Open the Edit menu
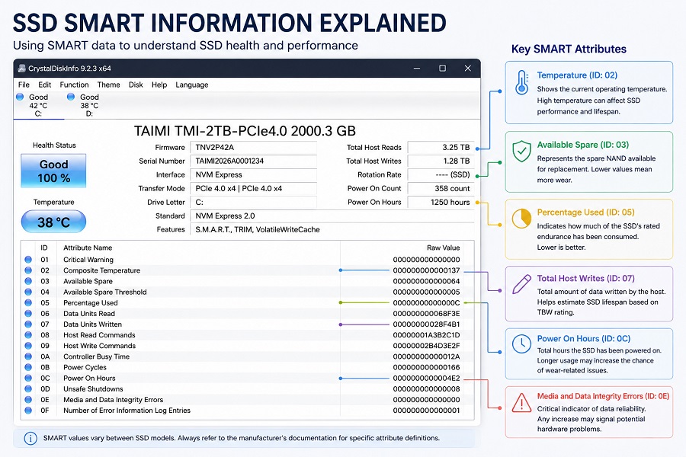 [x=45, y=85]
